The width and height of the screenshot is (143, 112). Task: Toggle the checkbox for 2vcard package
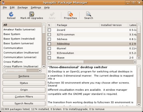49,30
